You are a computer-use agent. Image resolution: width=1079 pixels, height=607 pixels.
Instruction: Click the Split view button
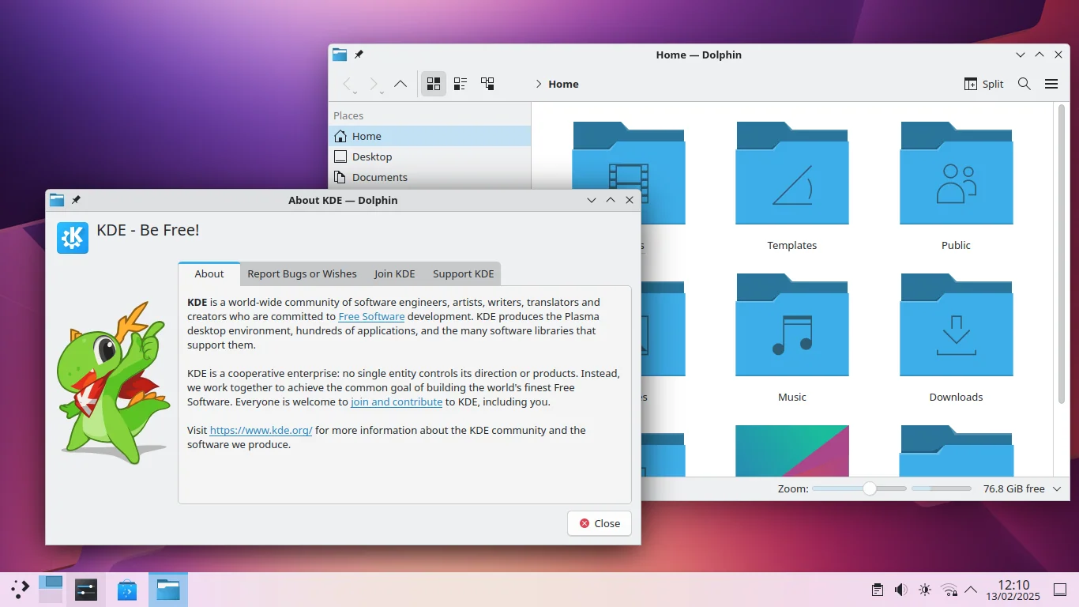pos(983,84)
